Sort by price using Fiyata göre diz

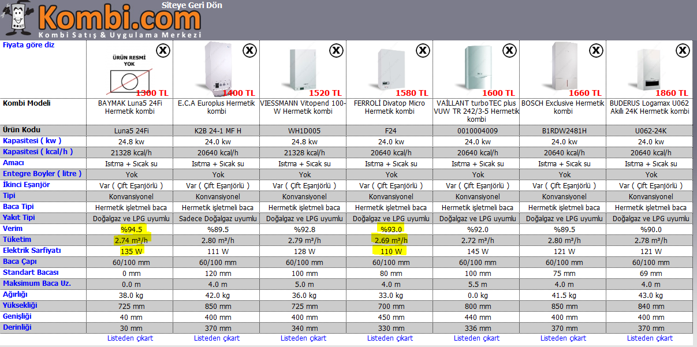click(29, 45)
